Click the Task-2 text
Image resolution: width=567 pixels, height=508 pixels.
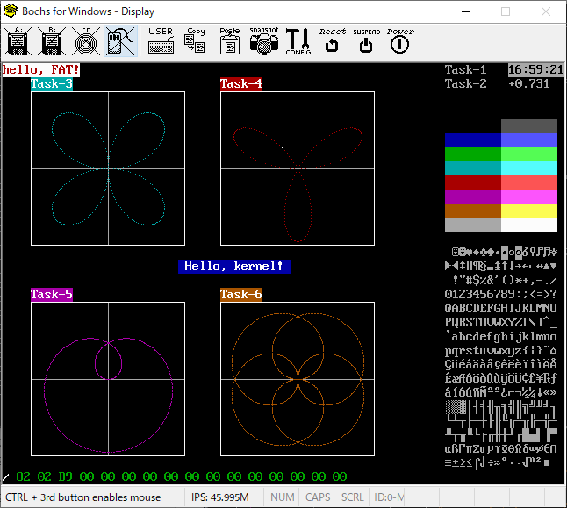click(465, 84)
